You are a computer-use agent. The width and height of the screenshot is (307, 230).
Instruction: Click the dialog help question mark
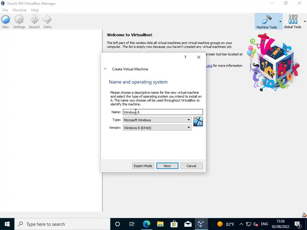[x=185, y=57]
